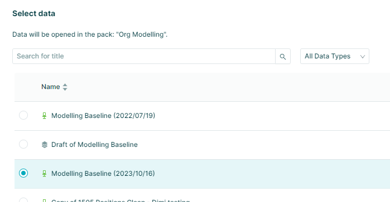This screenshot has width=390, height=202.
Task: Focus the Search for title field
Action: (144, 56)
